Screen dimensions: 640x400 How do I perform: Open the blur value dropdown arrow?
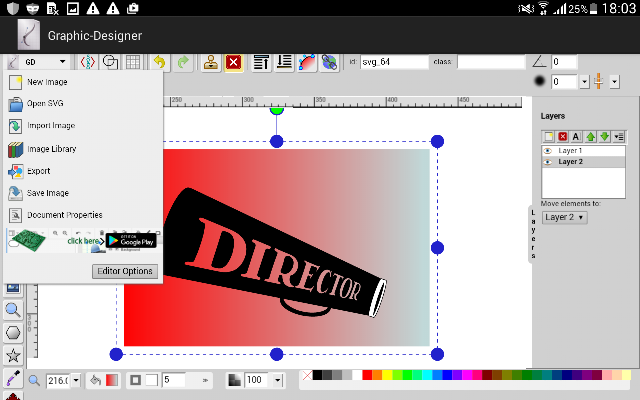pos(584,82)
